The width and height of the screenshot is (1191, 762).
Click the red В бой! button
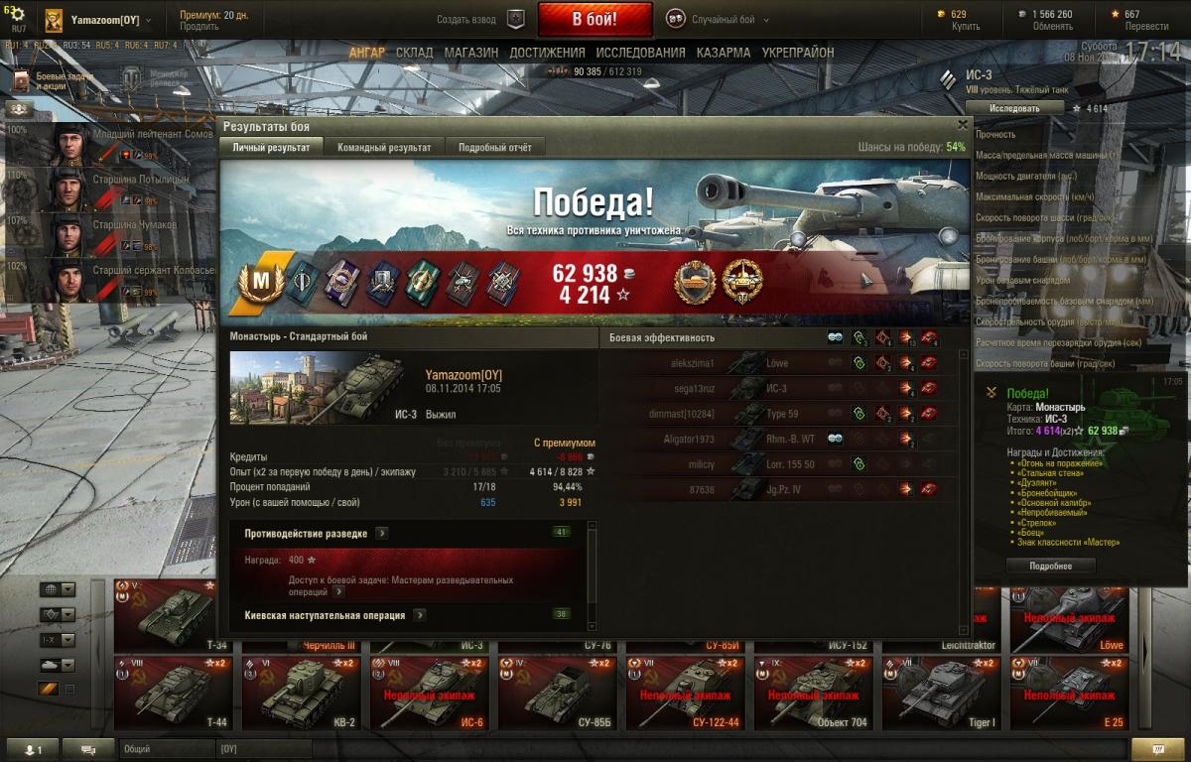coord(595,19)
